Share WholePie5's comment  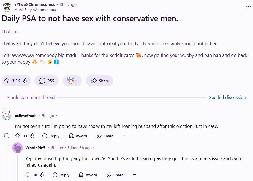coord(115,175)
